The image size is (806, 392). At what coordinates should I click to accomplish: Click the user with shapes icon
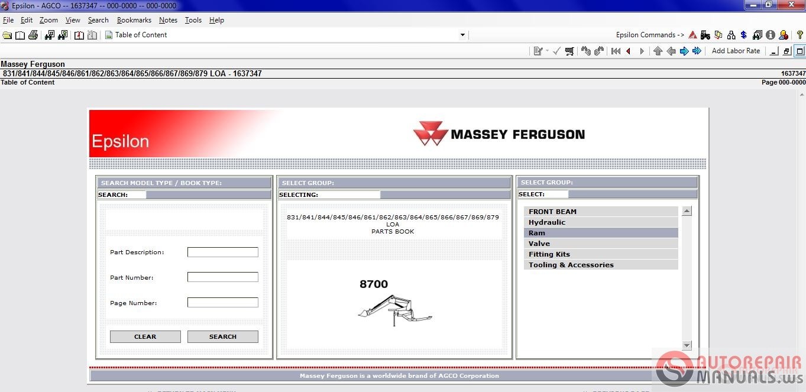coord(784,35)
